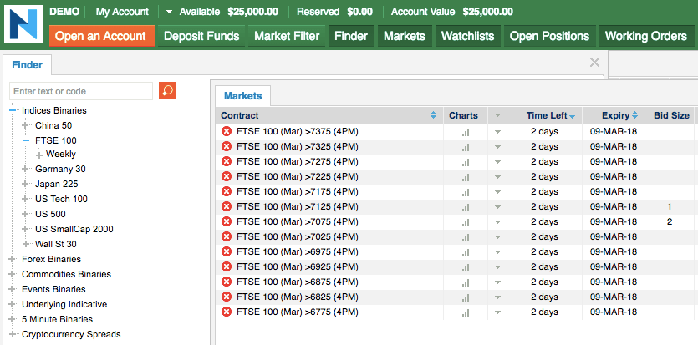Select the Markets tab
This screenshot has height=345, width=698.
[242, 95]
